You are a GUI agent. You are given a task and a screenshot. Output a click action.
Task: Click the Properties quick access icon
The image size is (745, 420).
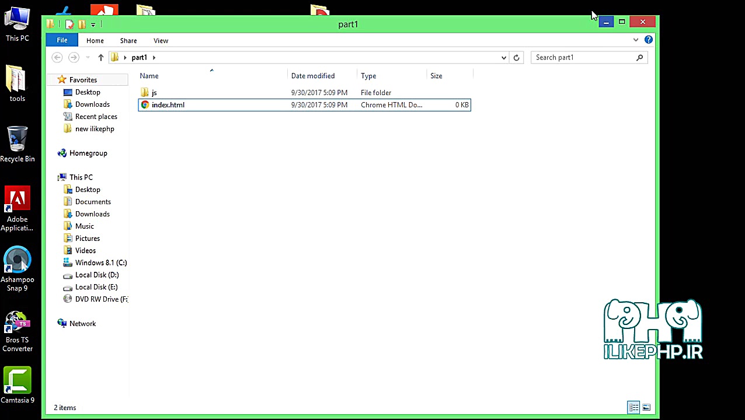(69, 24)
